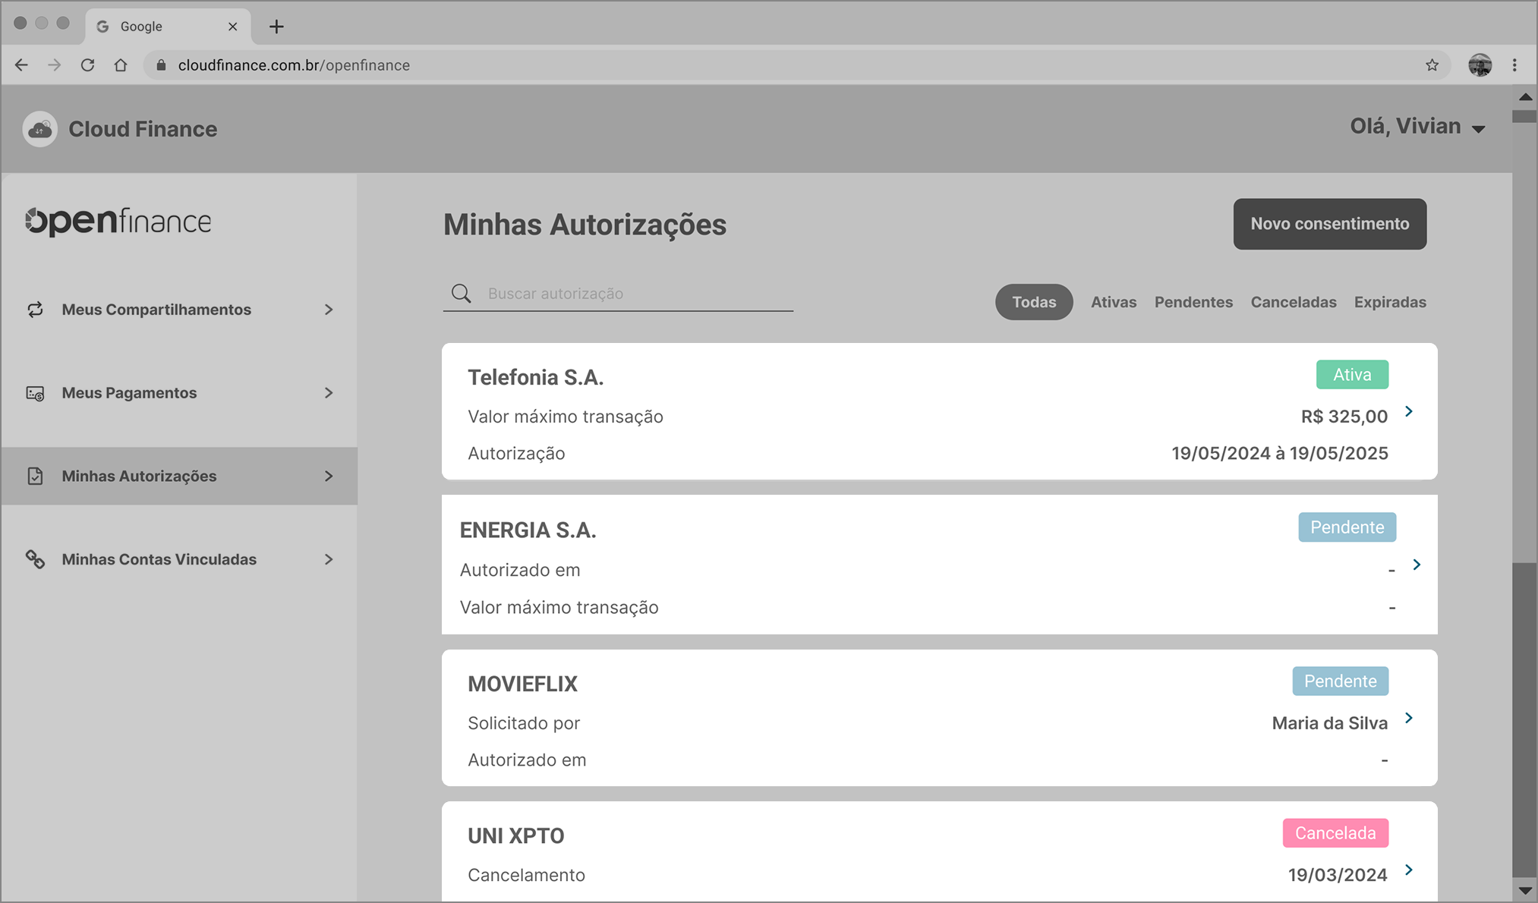The height and width of the screenshot is (903, 1538).
Task: Click MOVIEFLIX Pendente badge
Action: (1340, 681)
